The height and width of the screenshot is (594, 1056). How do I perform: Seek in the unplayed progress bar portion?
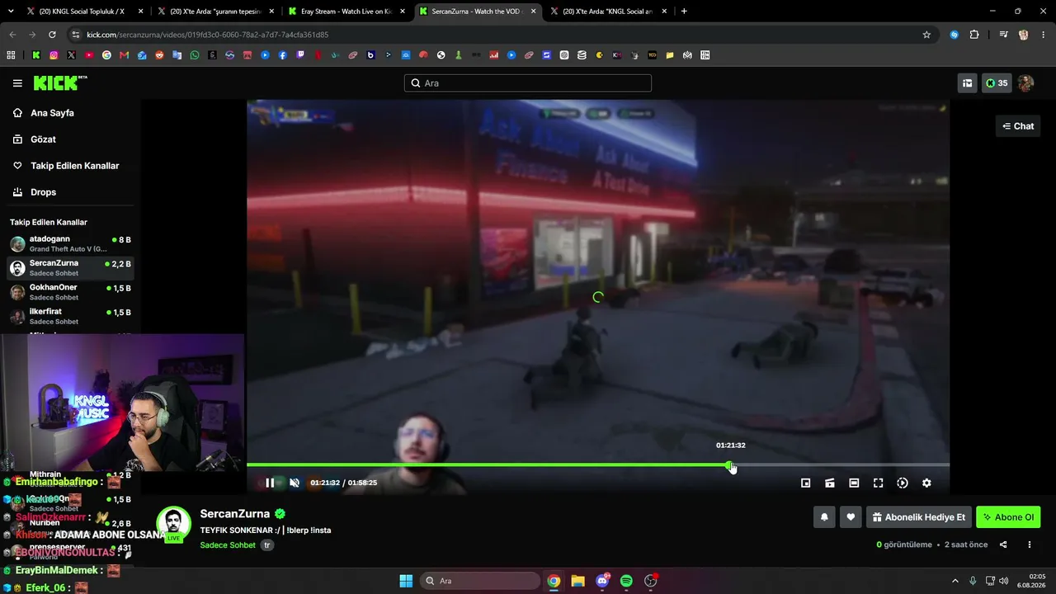coord(841,465)
